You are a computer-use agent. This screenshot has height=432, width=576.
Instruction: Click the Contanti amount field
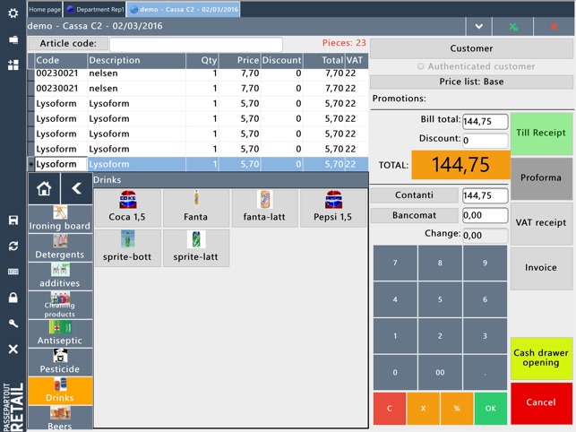point(486,195)
